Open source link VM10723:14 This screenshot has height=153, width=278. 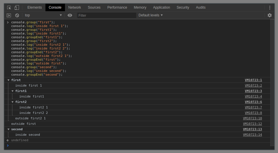click(252, 135)
